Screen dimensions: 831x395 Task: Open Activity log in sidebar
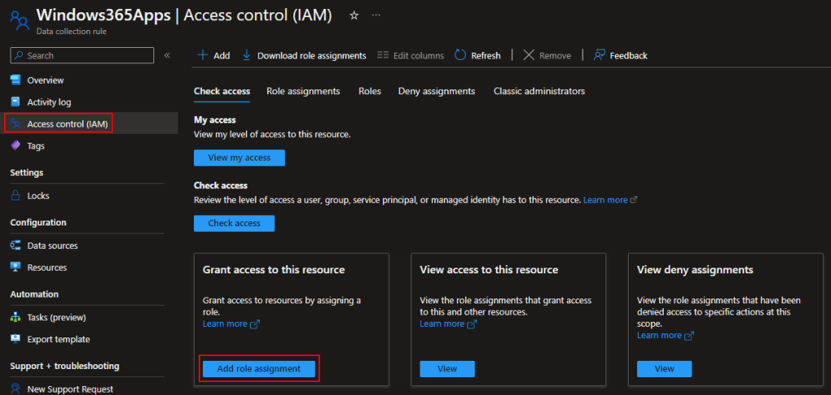point(49,102)
